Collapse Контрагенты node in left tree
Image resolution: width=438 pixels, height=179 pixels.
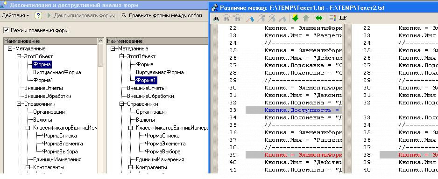(28, 167)
